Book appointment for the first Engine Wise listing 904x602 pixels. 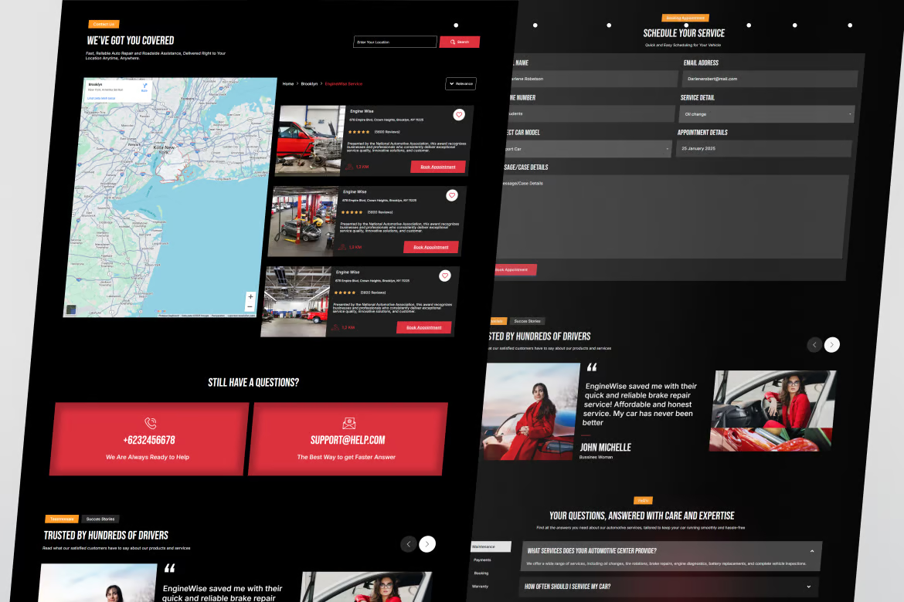coord(438,167)
